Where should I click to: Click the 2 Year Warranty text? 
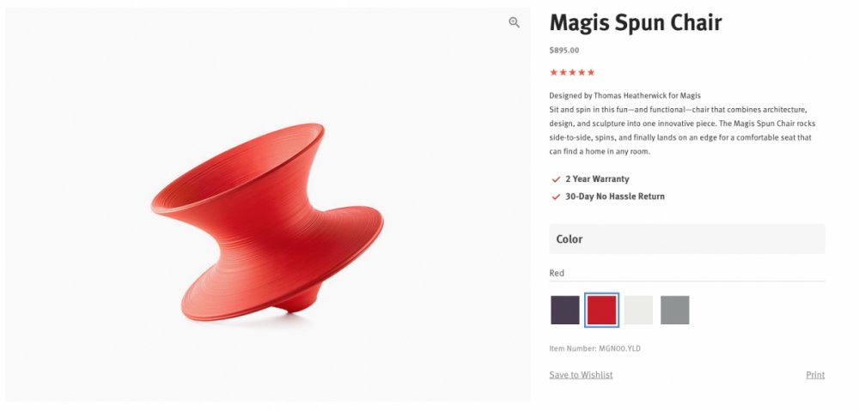pos(597,179)
